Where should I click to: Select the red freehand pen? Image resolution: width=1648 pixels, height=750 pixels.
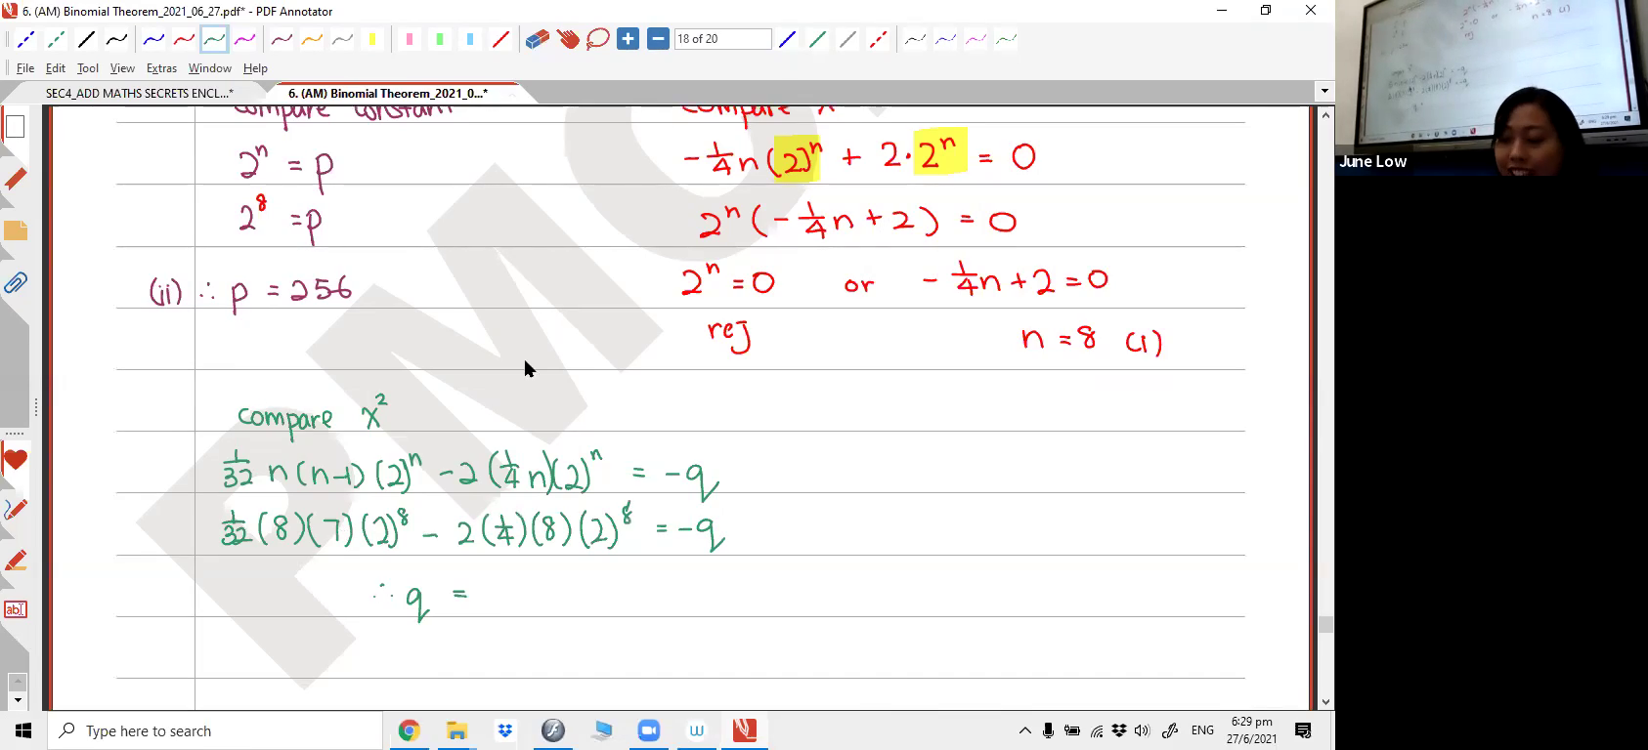coord(184,39)
